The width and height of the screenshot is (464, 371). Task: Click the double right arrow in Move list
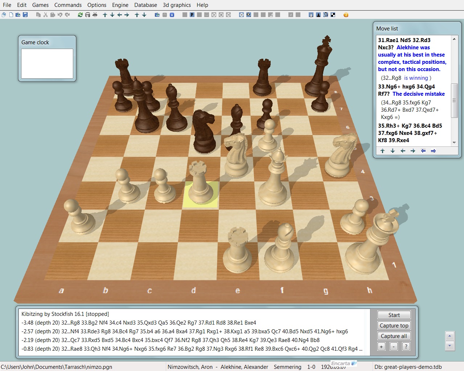pos(433,151)
